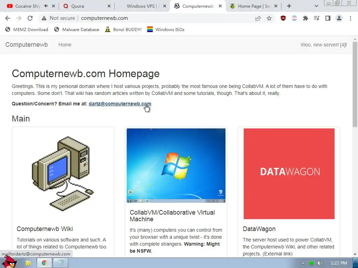The width and height of the screenshot is (358, 268).
Task: Click the Computernewb Wiki card title
Action: pos(45,229)
